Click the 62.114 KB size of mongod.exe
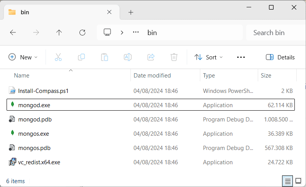 coord(280,105)
